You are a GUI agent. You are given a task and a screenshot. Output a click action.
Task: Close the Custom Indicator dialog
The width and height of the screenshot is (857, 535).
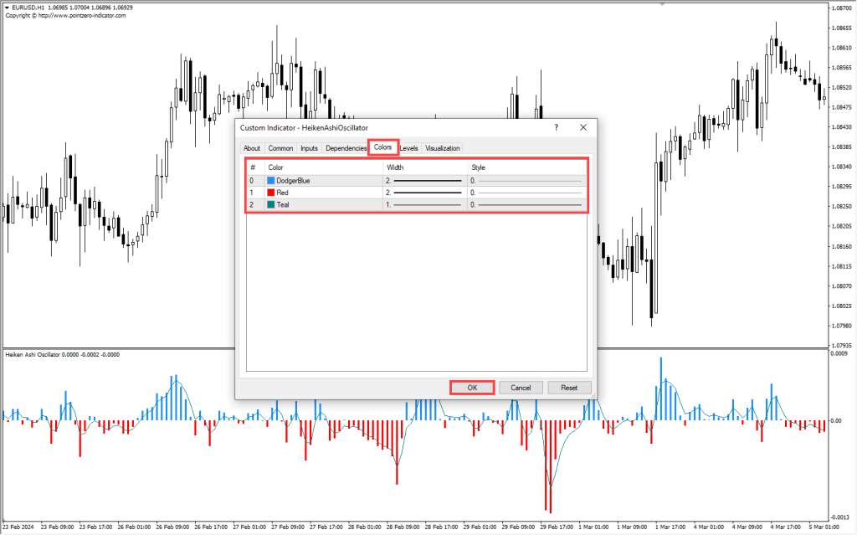tap(583, 127)
